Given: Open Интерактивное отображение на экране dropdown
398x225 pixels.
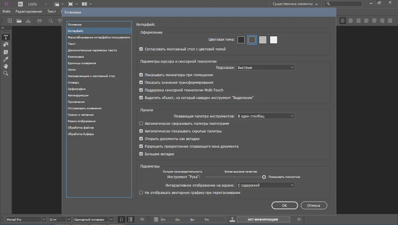Looking at the screenshot, I should (x=265, y=185).
